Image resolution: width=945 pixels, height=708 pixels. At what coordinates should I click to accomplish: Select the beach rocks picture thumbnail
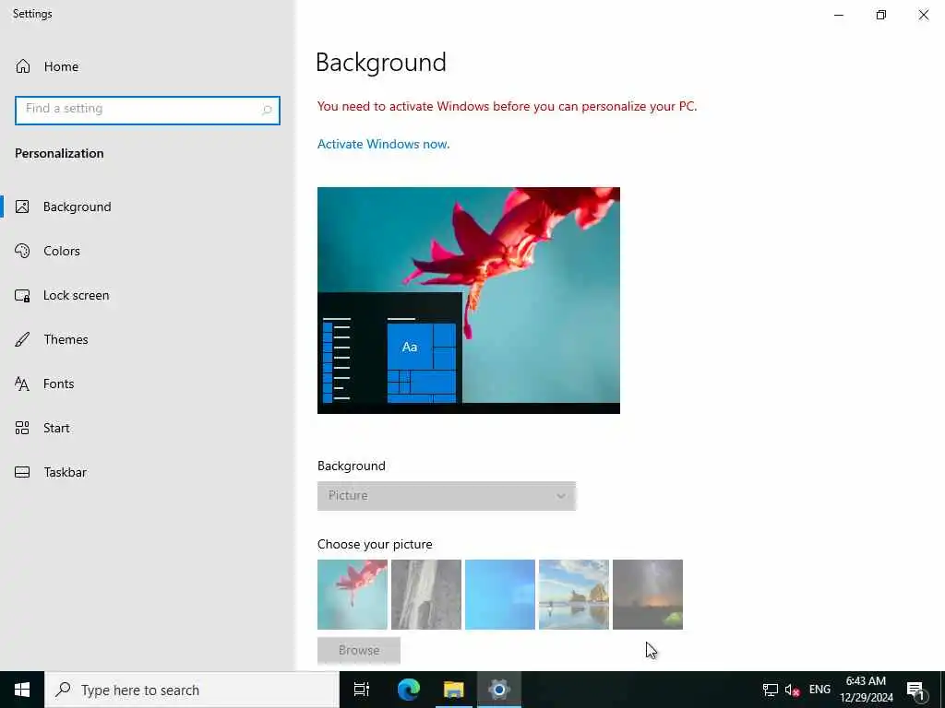click(x=574, y=595)
